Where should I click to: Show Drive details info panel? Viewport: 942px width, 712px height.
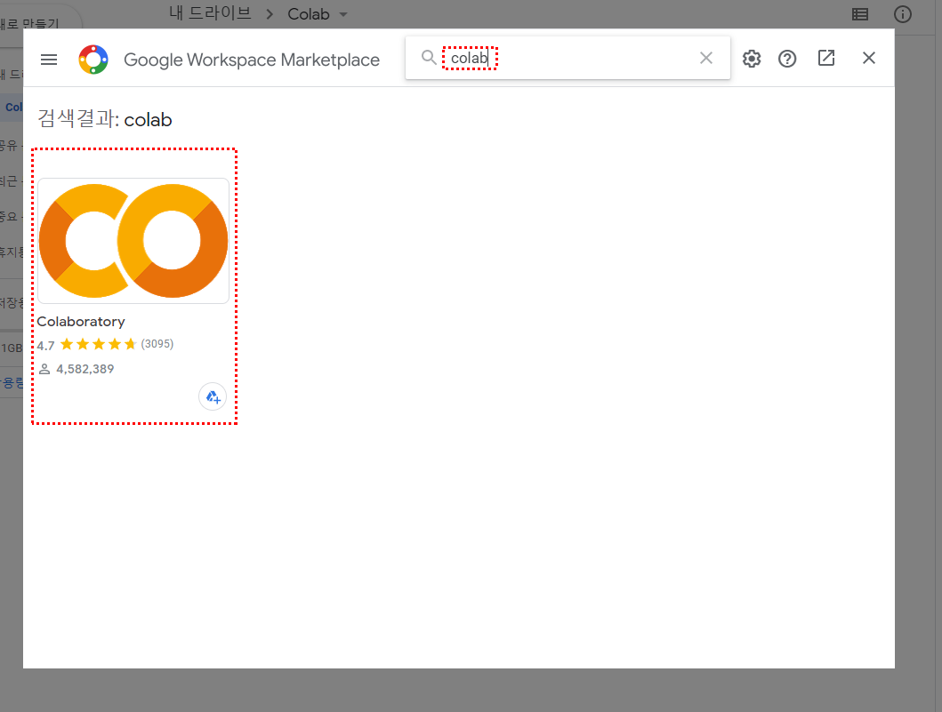[902, 14]
